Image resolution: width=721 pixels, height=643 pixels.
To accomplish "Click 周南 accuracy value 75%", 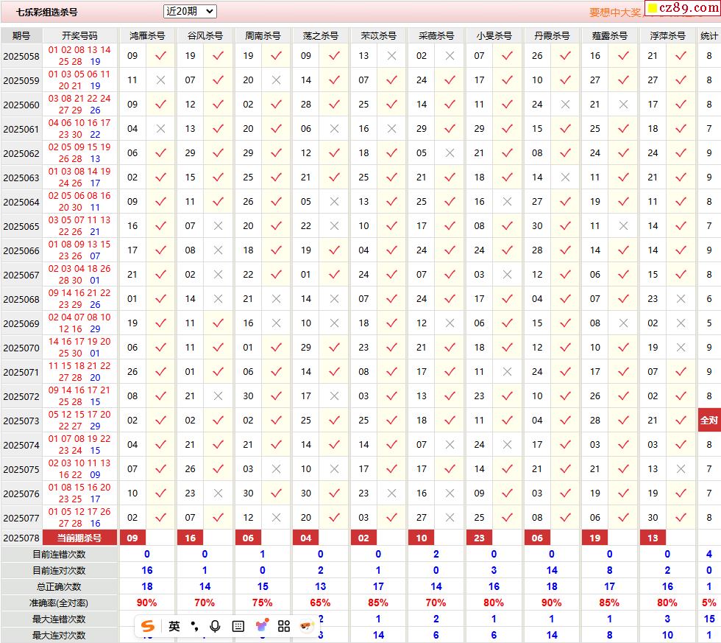I will tap(262, 602).
